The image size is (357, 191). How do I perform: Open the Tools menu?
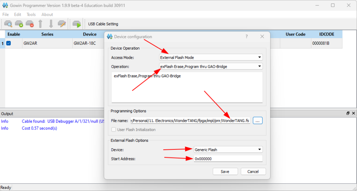pos(31,14)
